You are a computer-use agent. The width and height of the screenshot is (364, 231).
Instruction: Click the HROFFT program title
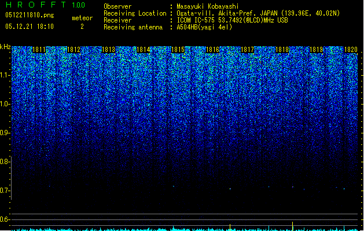tap(36, 5)
